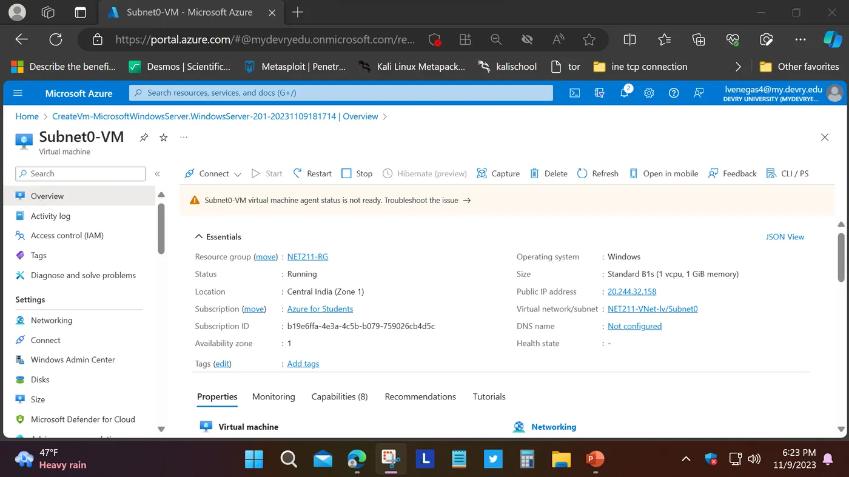Viewport: 849px width, 477px height.
Task: Select Open in mobile
Action: [663, 173]
